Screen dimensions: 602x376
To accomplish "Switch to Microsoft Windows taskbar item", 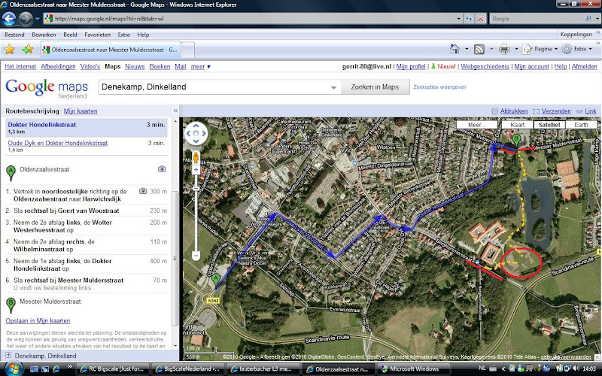I will [x=415, y=369].
